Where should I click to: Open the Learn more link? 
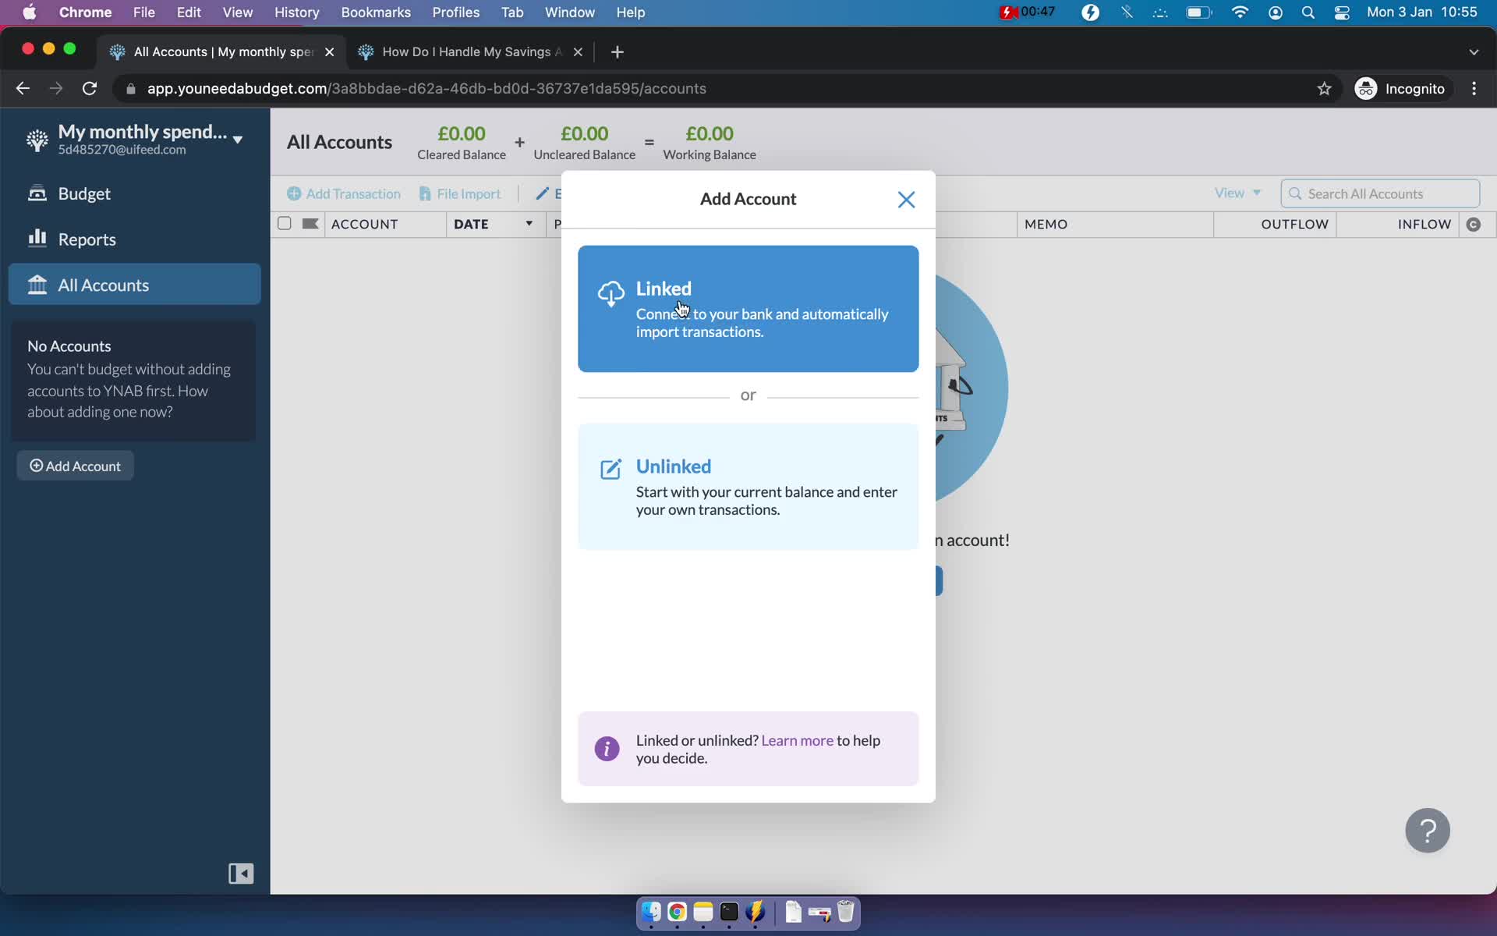tap(797, 740)
